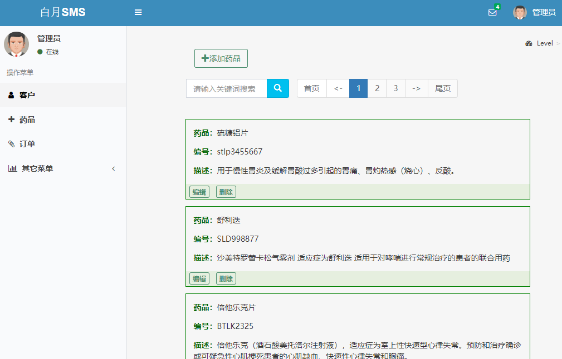Delete the 舒利迭 drug entry
The image size is (562, 359).
(x=226, y=278)
